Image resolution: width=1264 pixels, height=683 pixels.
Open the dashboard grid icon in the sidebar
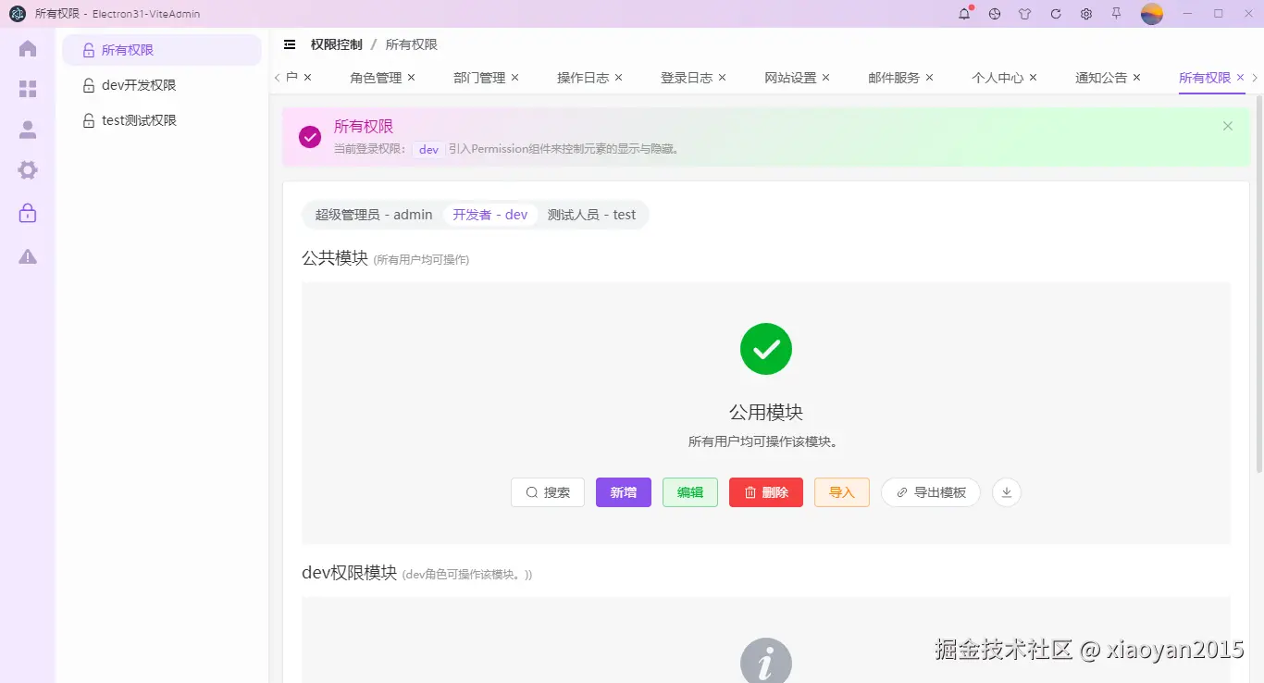28,89
